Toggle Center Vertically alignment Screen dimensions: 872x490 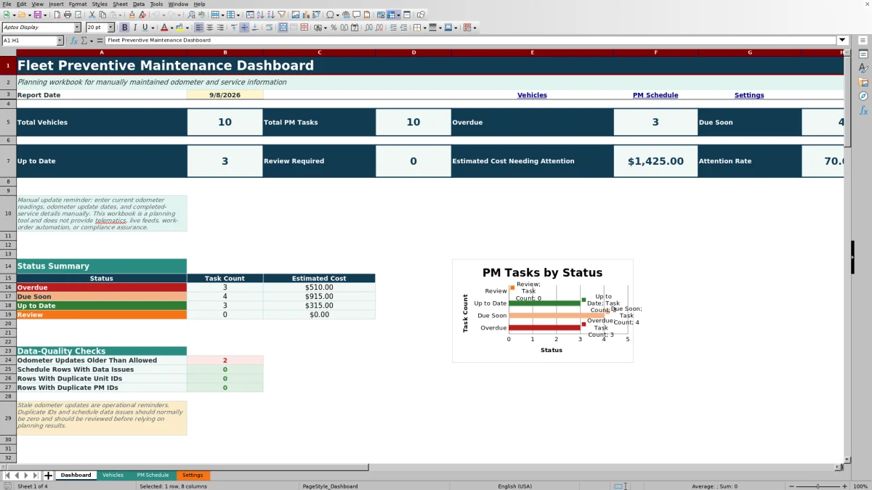click(x=244, y=28)
